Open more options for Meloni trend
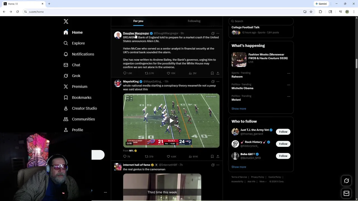358x201 pixels. pos(289,97)
